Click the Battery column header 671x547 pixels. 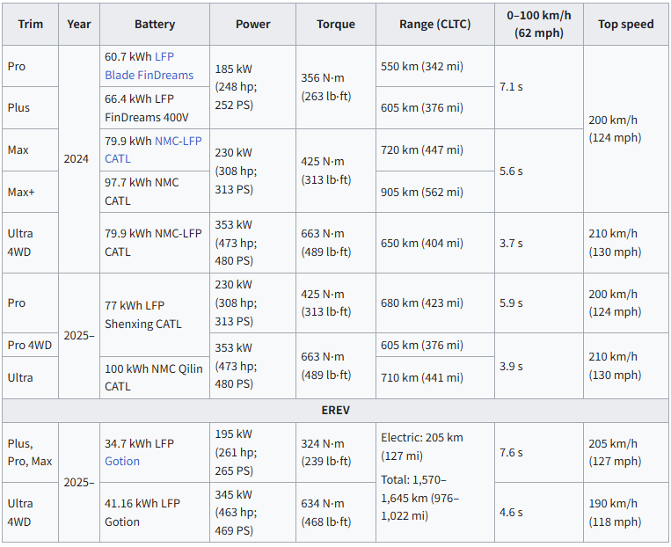[155, 24]
